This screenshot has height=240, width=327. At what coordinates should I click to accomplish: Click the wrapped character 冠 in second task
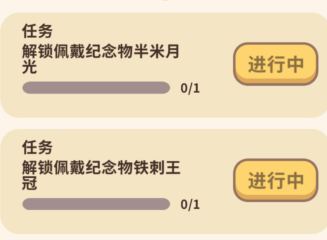[x=29, y=184]
